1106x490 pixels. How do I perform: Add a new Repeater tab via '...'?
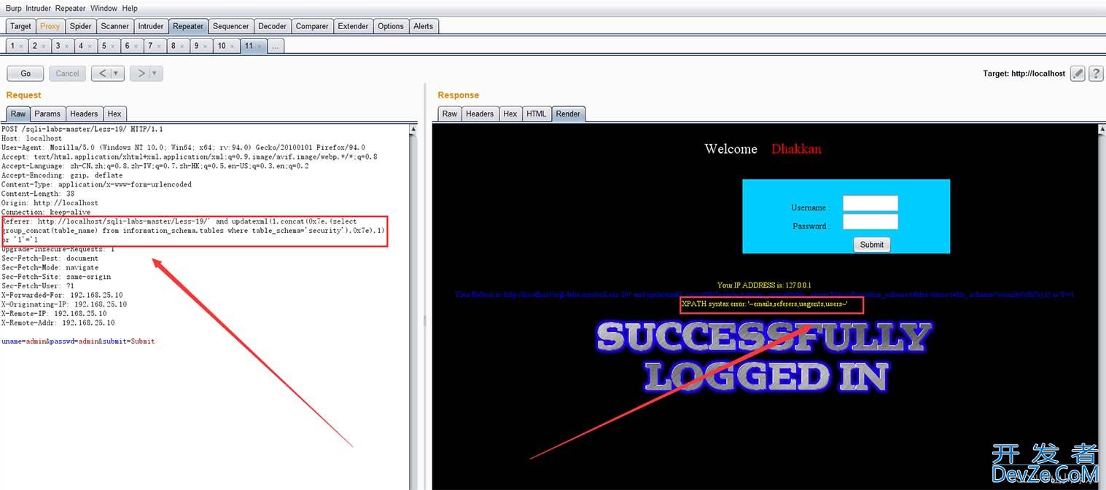click(274, 46)
